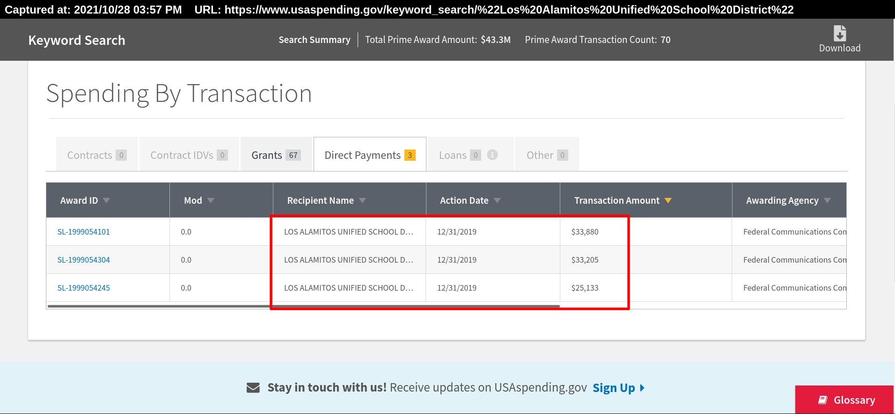Click the Glossary book icon

point(822,400)
